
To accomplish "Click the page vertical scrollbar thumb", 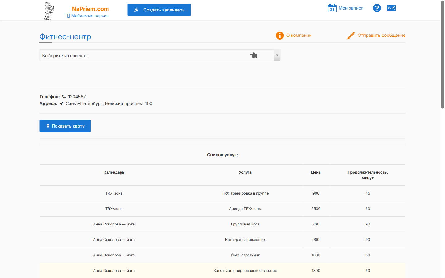I will coord(443,54).
